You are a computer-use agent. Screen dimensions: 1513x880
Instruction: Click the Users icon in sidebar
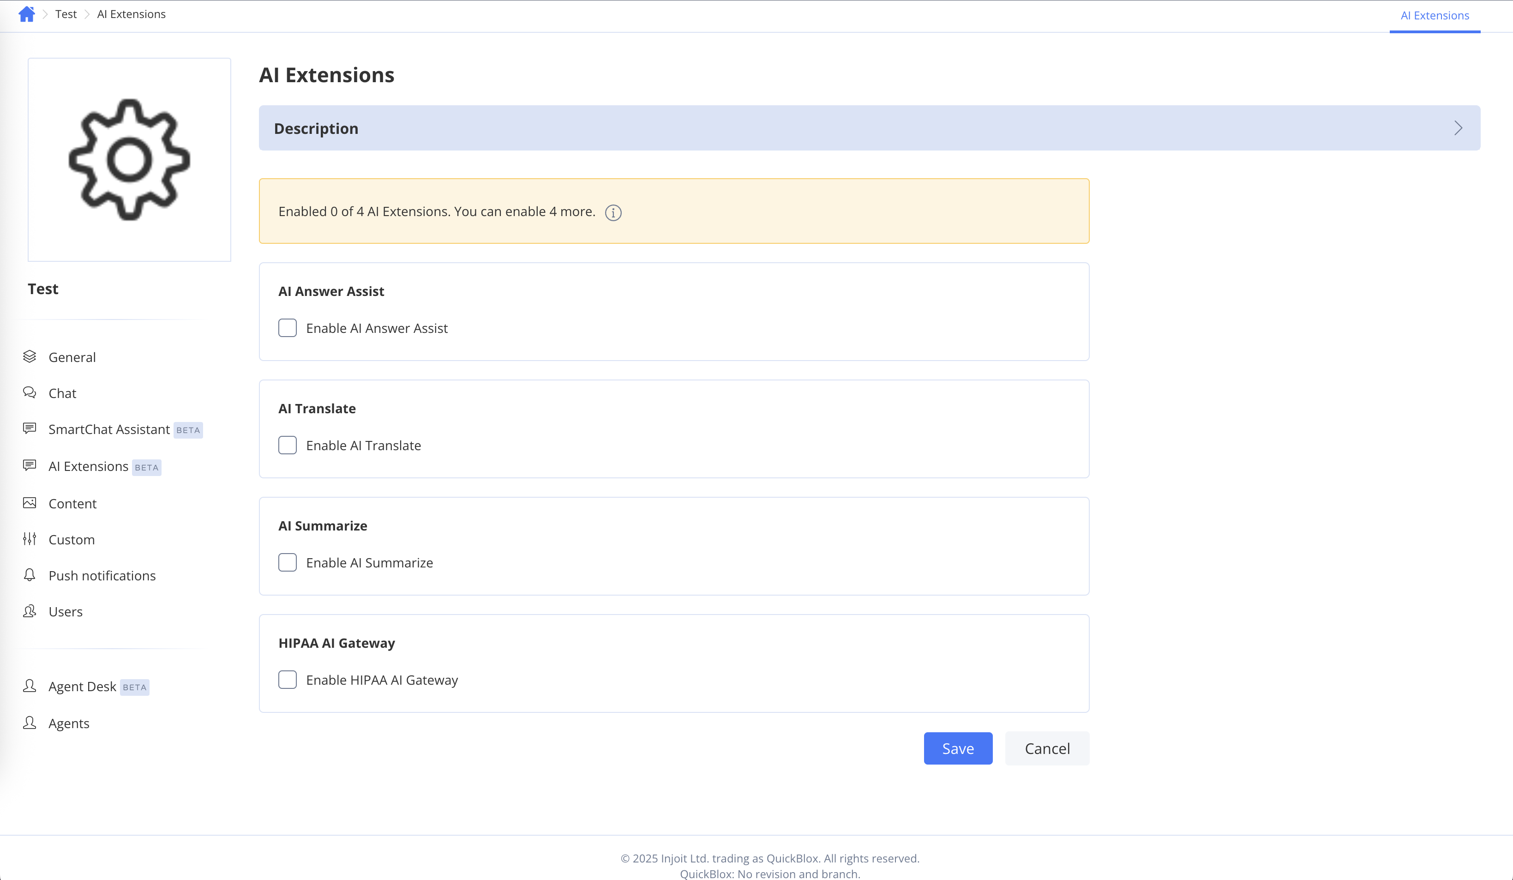(30, 611)
